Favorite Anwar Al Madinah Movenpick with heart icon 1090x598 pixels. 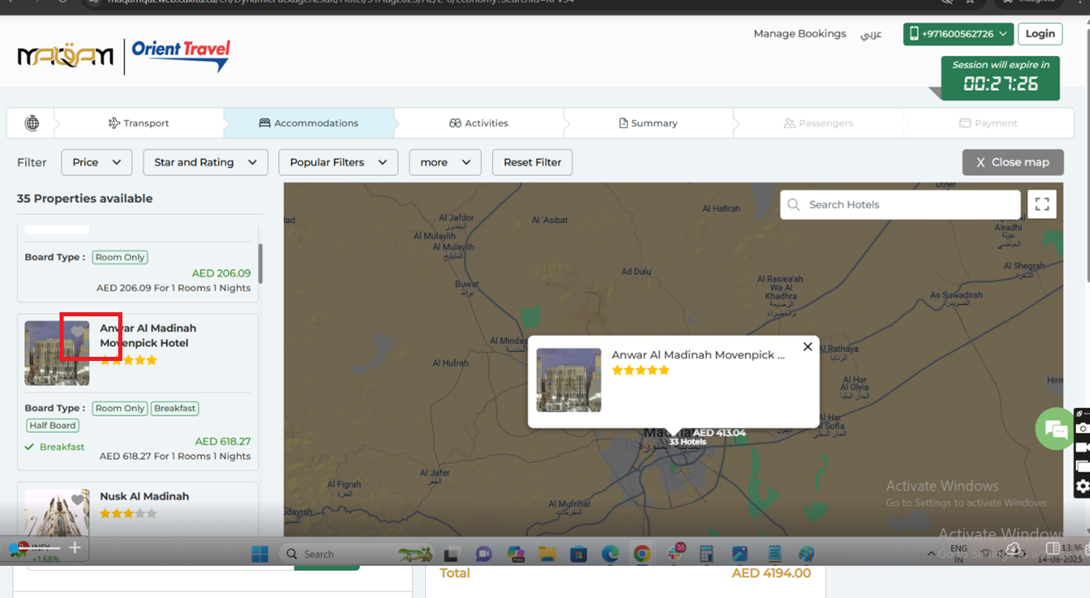(78, 332)
